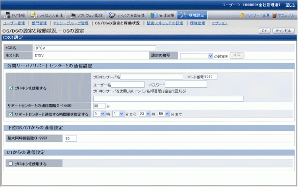Open the マニュアル link
Viewport: 298px width, 187px height.
pyautogui.click(x=286, y=15)
